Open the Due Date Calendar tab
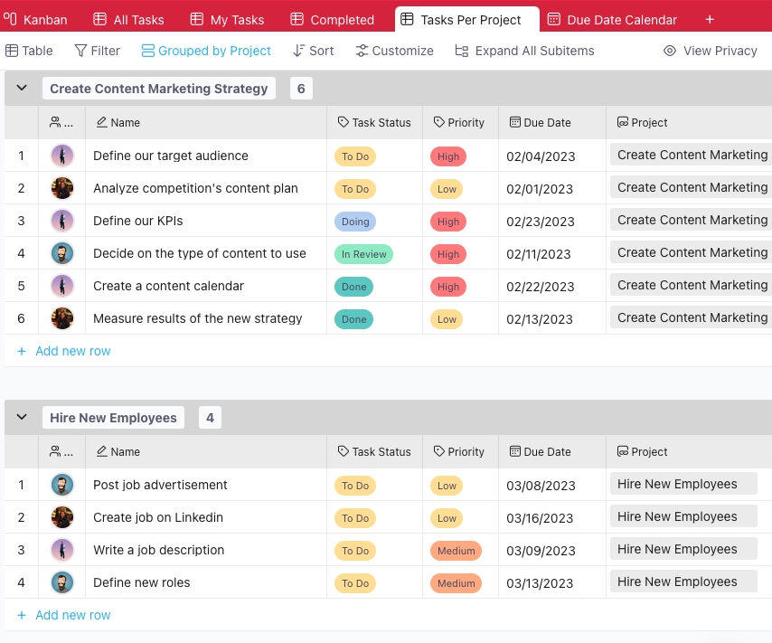The width and height of the screenshot is (772, 643). pyautogui.click(x=613, y=20)
